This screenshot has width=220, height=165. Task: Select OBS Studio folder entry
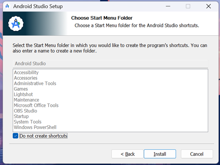(26, 111)
